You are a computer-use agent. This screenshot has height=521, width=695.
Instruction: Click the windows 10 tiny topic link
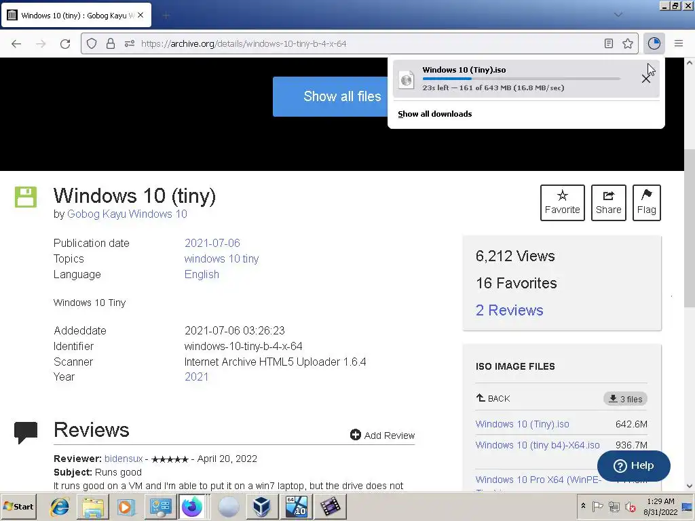click(222, 258)
